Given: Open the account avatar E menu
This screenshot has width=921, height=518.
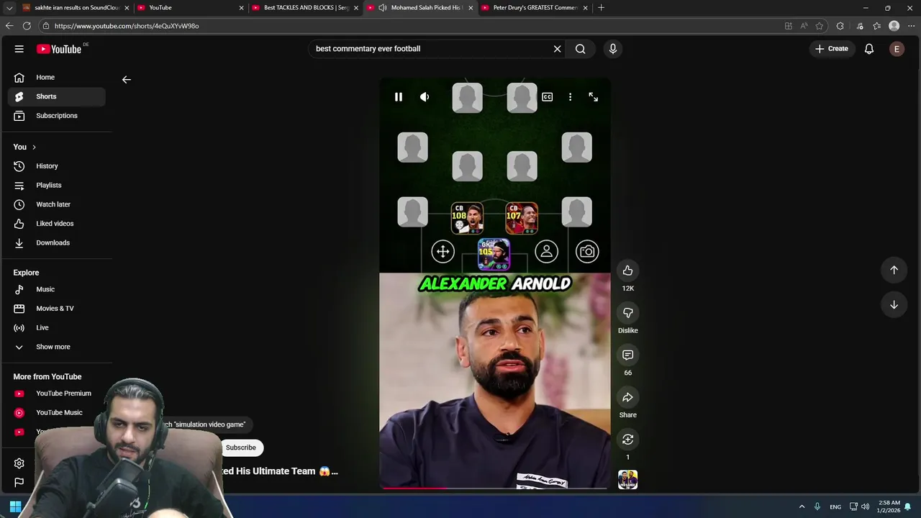Looking at the screenshot, I should [x=897, y=49].
